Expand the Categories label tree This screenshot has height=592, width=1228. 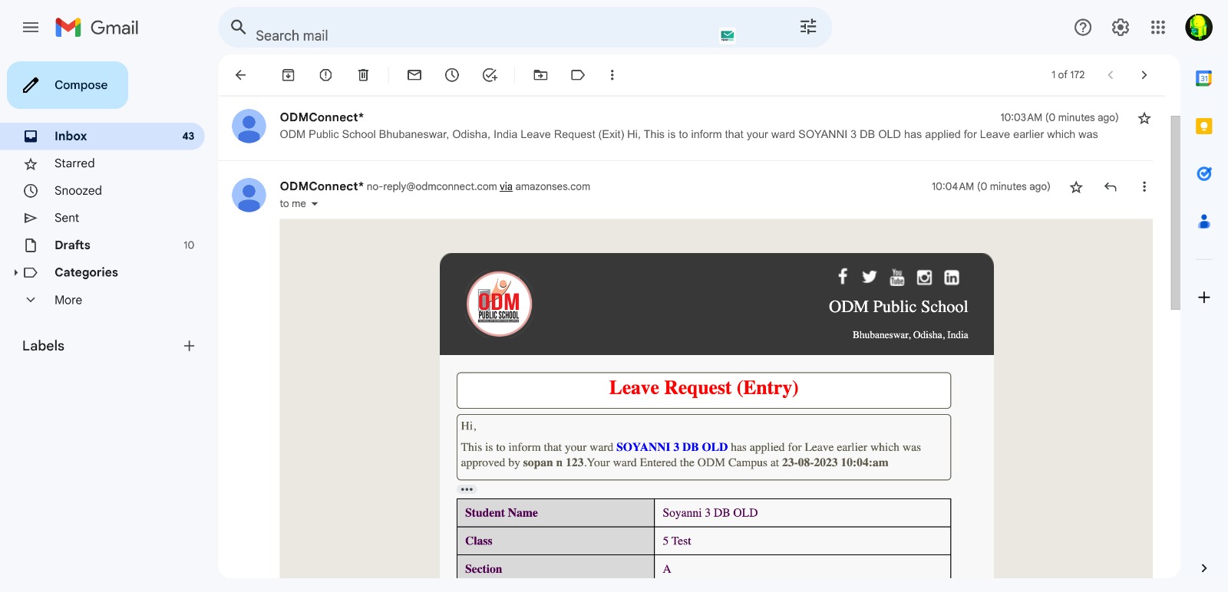tap(16, 272)
